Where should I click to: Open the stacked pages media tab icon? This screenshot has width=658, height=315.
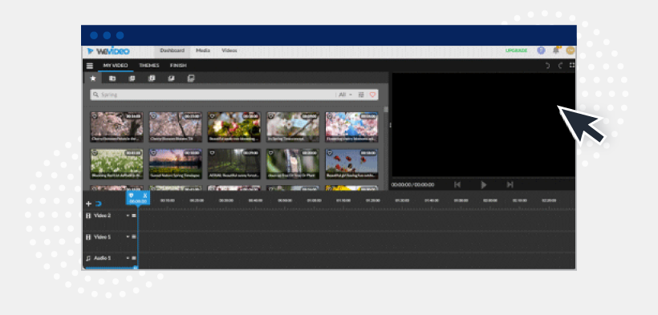(x=132, y=79)
